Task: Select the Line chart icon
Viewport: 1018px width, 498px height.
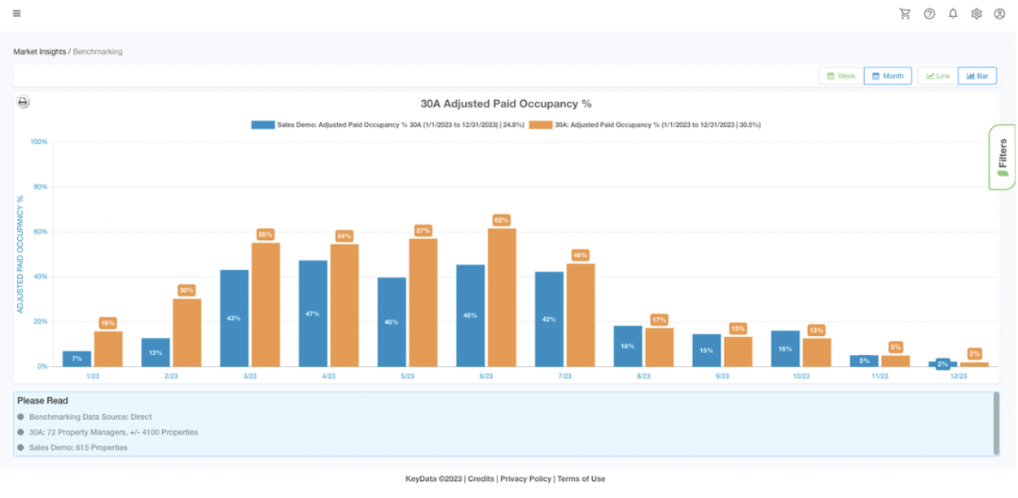Action: click(x=937, y=75)
